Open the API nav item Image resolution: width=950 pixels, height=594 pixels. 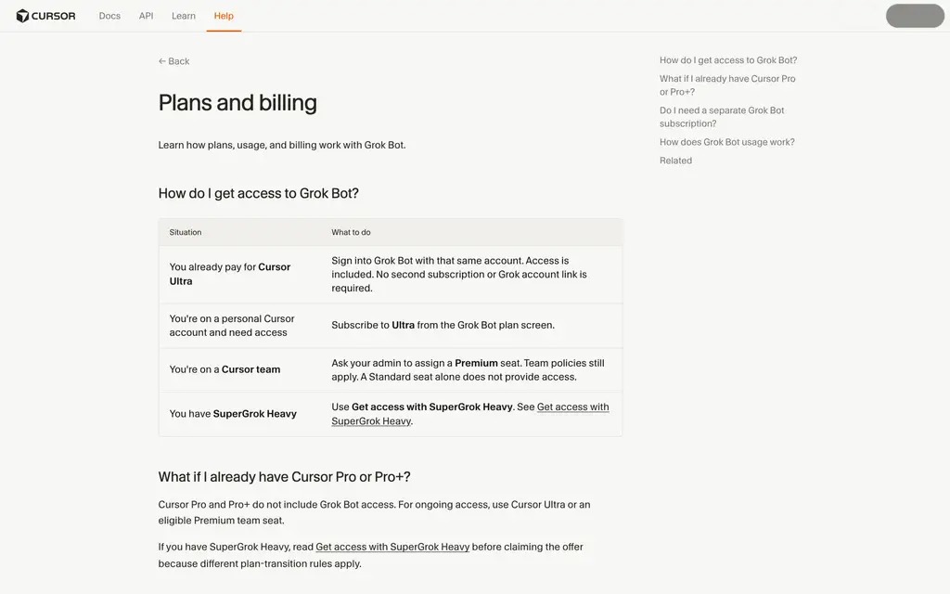click(146, 16)
